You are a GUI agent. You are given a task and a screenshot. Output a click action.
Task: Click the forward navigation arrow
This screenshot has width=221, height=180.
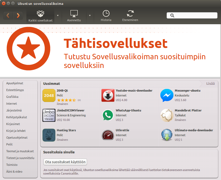18,15
